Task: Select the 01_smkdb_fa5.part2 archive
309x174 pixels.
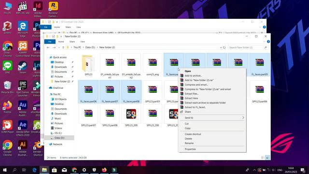Action: 131,67
